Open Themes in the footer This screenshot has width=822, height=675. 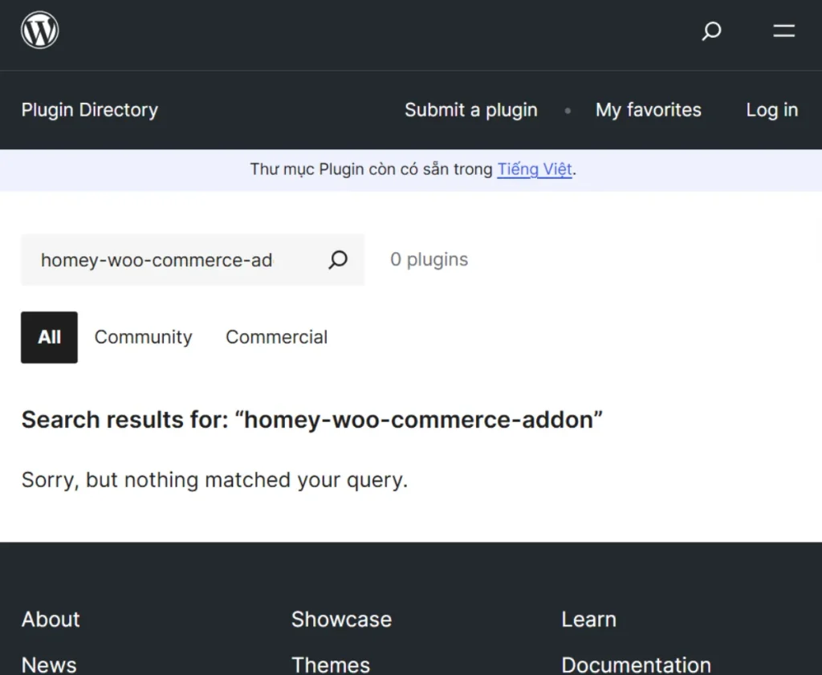pos(331,665)
